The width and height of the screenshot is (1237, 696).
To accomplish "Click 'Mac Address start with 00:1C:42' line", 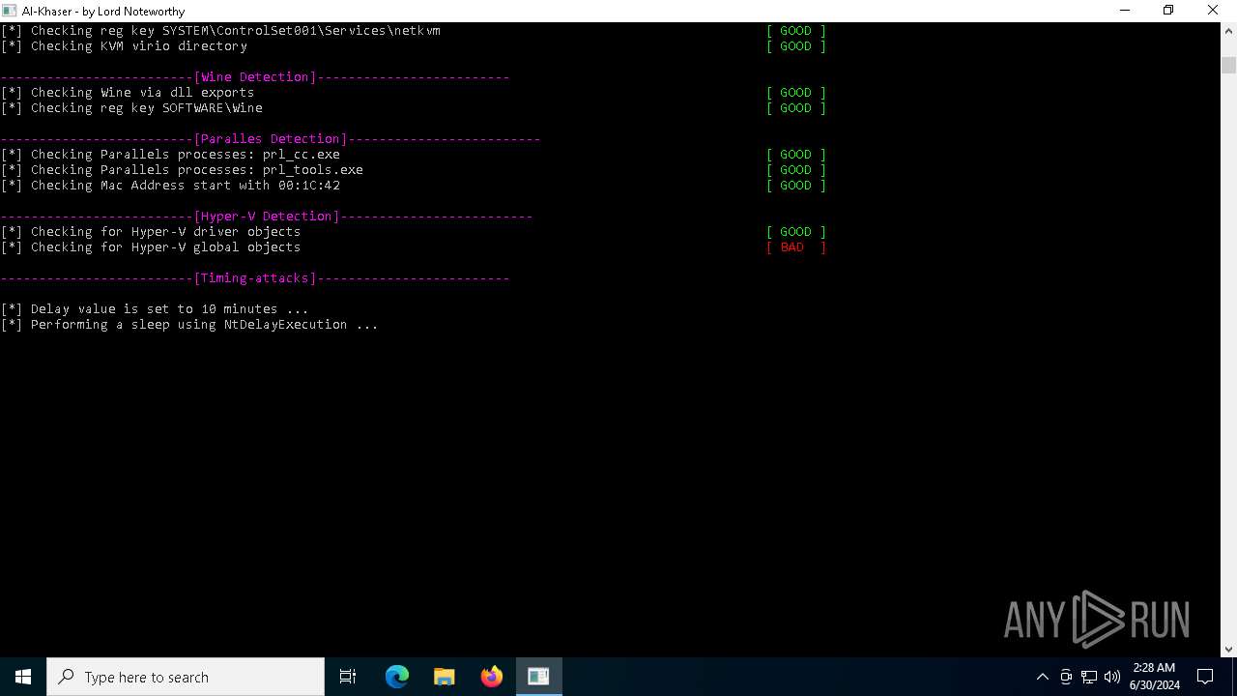I will pyautogui.click(x=170, y=185).
